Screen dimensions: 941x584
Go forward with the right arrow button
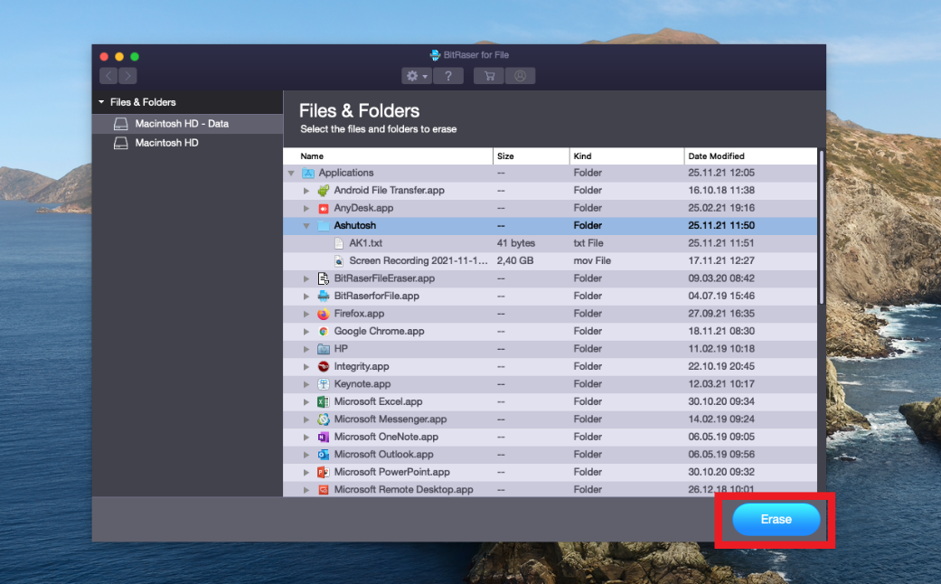(127, 76)
